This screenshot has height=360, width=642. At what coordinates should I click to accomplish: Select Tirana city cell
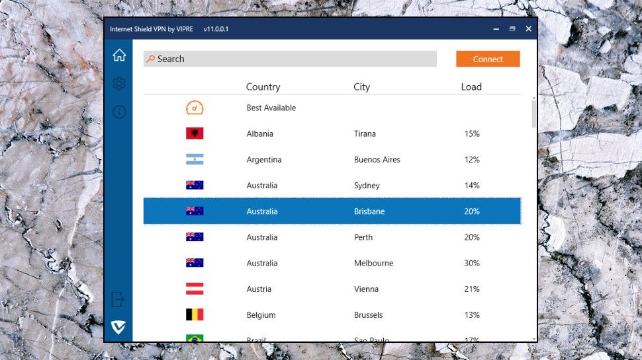point(365,133)
